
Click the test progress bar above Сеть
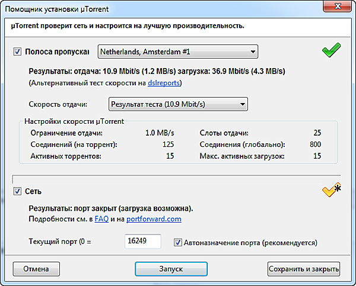[x=177, y=177]
